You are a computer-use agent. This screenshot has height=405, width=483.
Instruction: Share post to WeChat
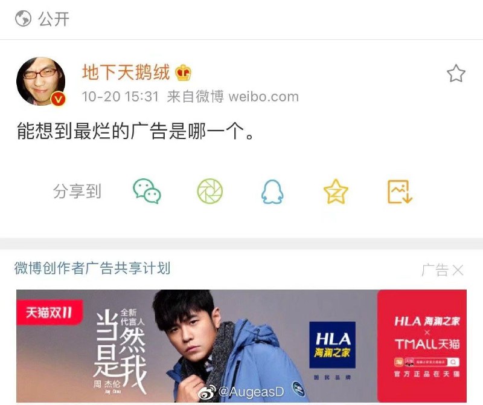(147, 191)
